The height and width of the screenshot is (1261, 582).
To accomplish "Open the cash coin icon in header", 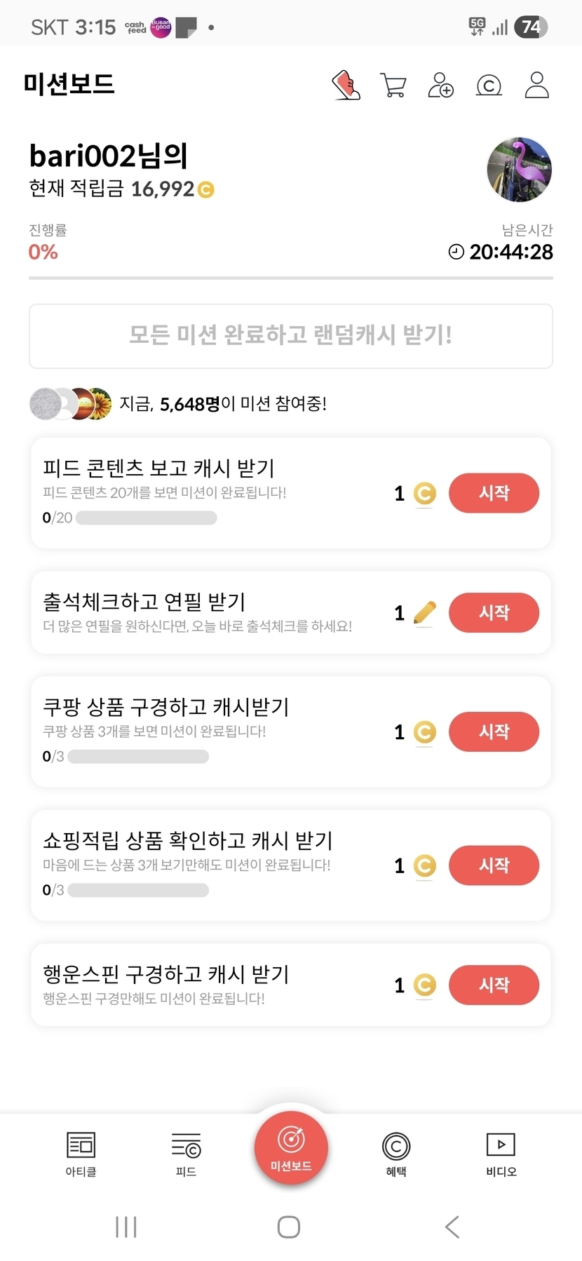I will 489,86.
